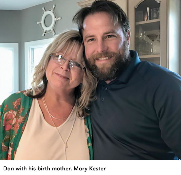Click the glass jar on the cabinet's top shelf

pos(155,13)
